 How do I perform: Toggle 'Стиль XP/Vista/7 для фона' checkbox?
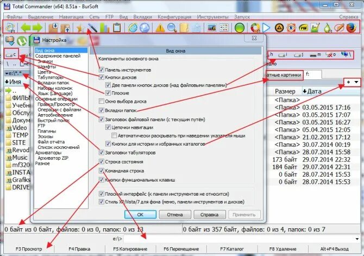101,202
